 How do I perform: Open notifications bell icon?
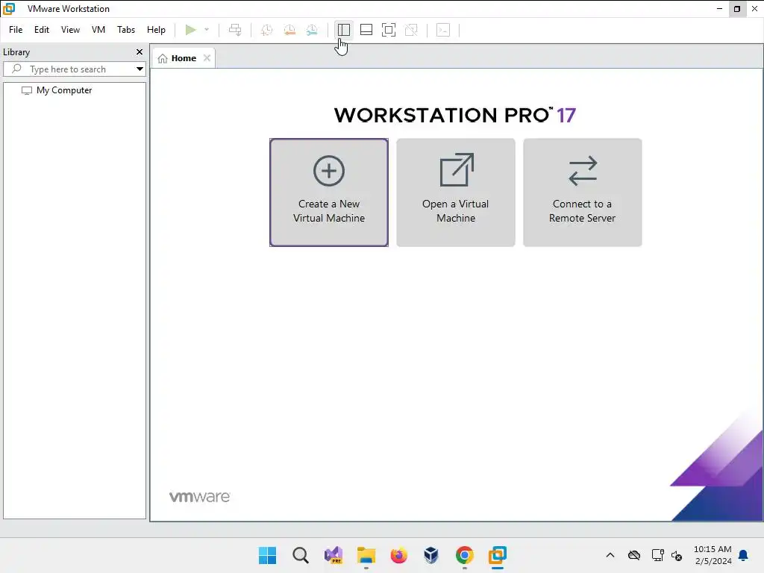744,555
